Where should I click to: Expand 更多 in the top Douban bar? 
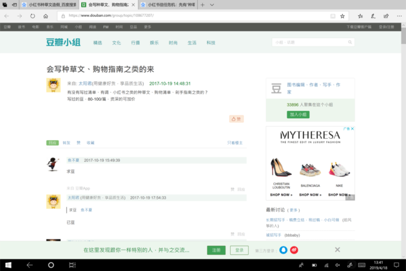148,27
